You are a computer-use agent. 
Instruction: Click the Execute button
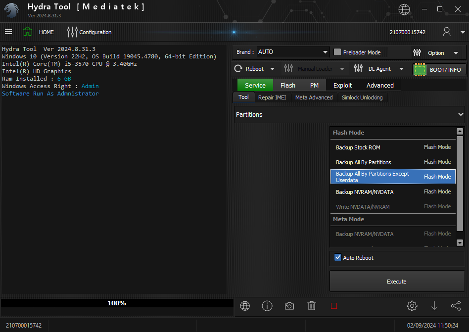point(397,281)
